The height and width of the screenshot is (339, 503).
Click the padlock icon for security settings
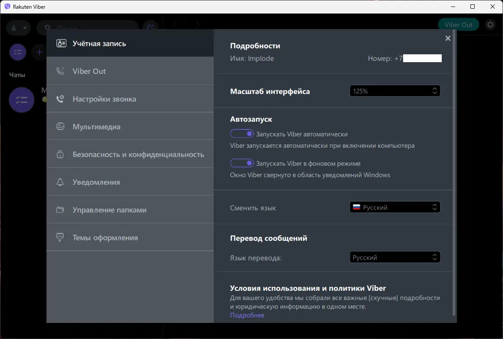[x=60, y=154]
